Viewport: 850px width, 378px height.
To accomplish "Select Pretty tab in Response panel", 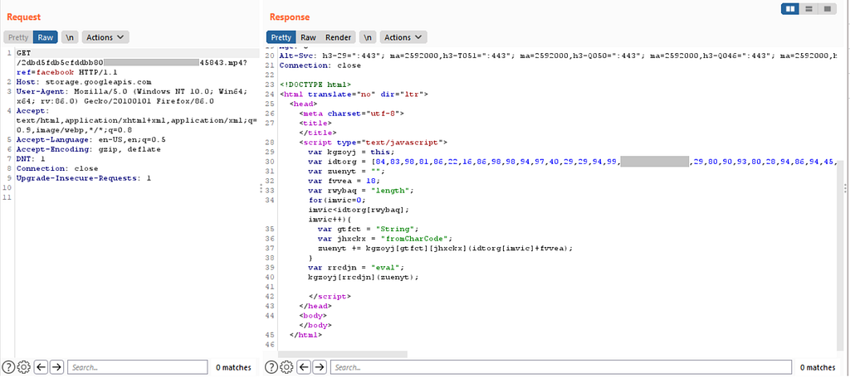I will pos(281,37).
